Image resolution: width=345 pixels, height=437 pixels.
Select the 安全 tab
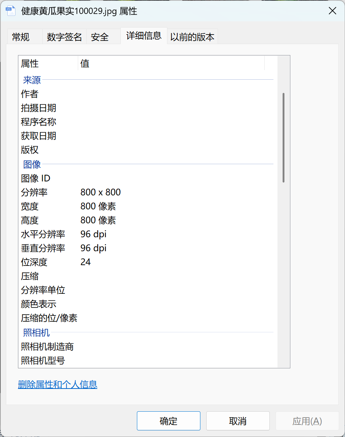[x=99, y=37]
